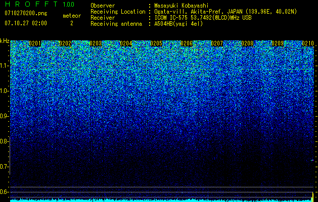This screenshot has height=202, width=318.
Task: Click the 0.8 kHz axis label
Action: (x=4, y=141)
